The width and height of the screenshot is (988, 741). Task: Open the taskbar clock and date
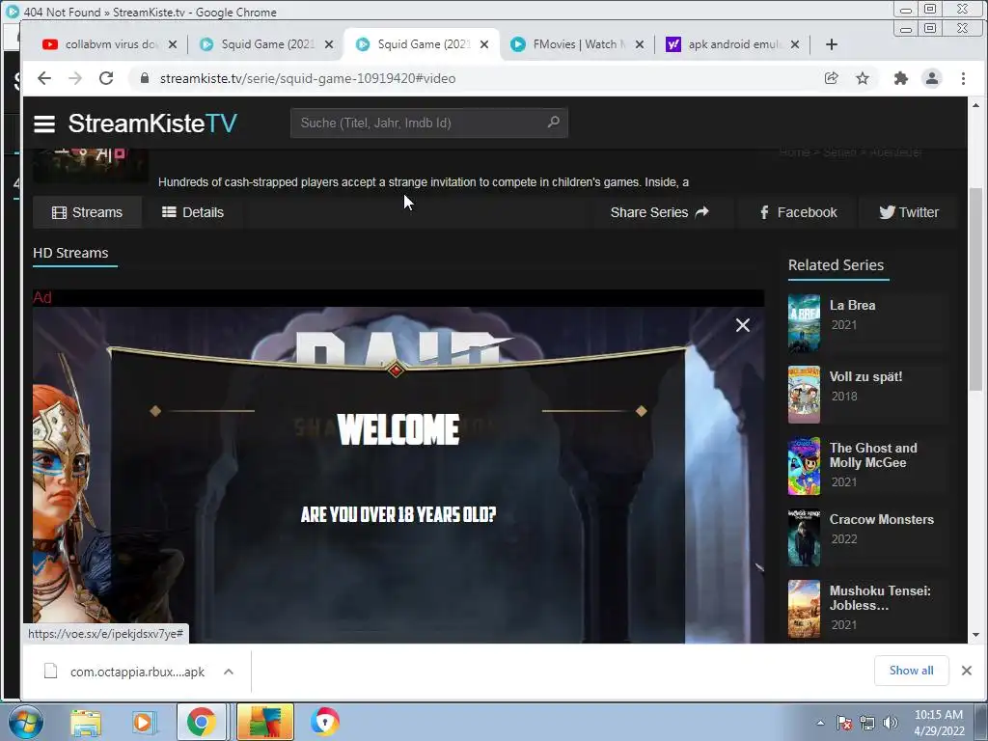pos(939,723)
